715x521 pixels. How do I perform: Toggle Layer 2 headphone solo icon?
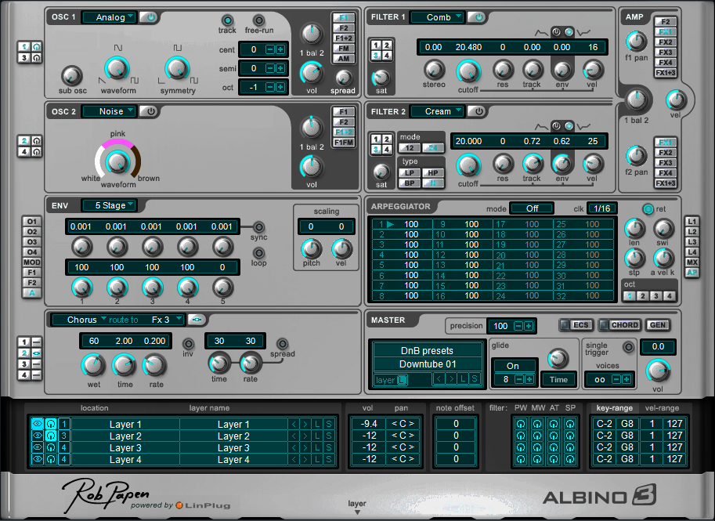tap(51, 436)
